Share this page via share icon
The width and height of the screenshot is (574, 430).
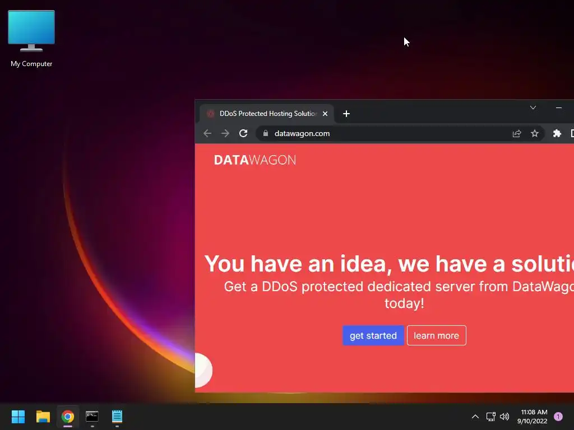pos(516,133)
